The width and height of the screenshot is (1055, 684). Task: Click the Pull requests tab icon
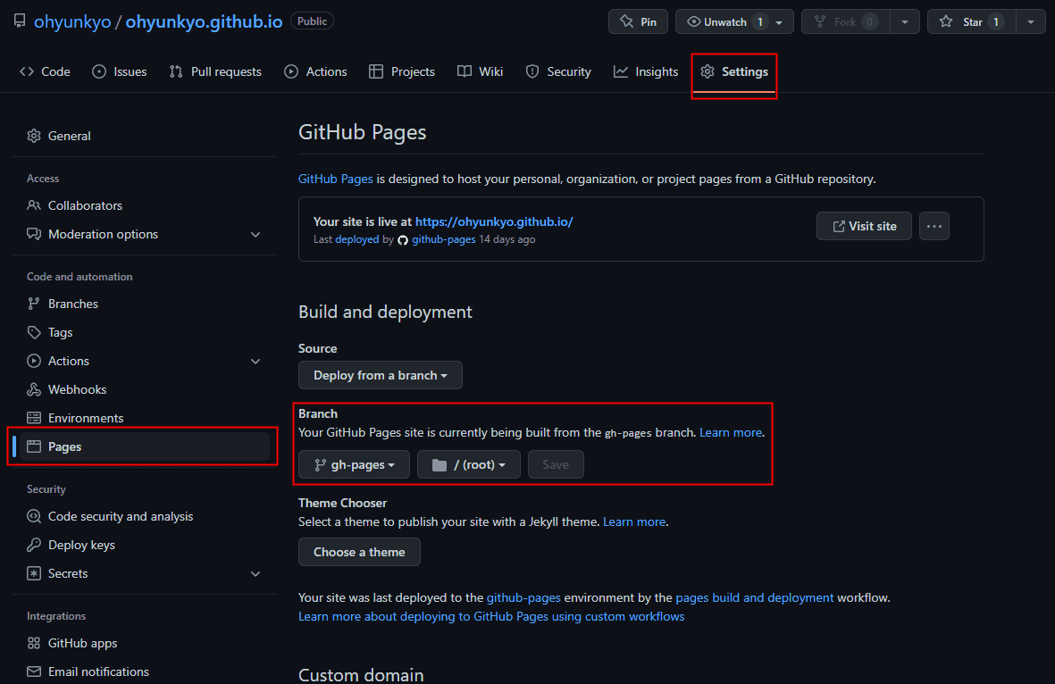click(176, 71)
